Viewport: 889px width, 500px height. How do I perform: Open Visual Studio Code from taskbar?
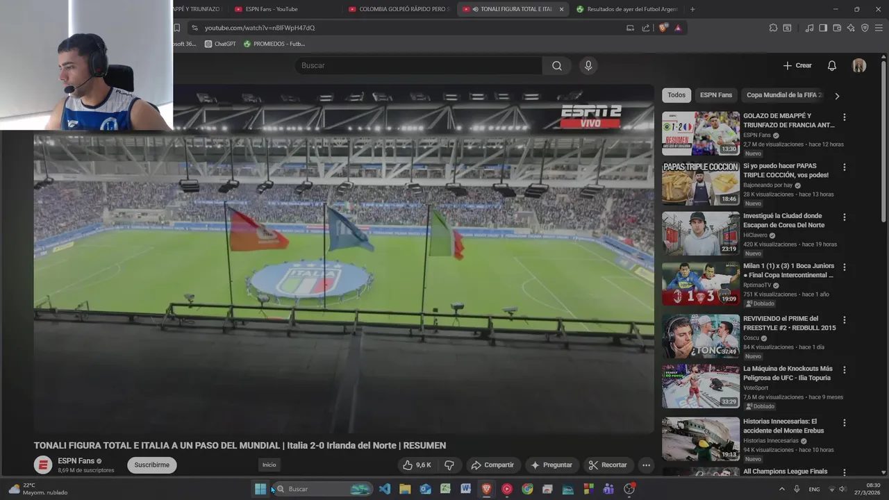pos(385,489)
